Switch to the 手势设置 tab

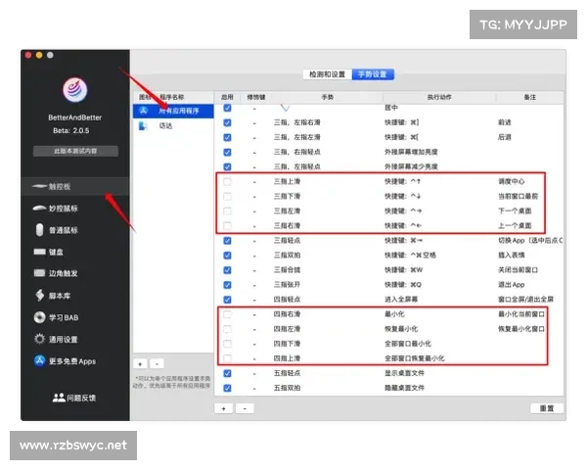(372, 73)
